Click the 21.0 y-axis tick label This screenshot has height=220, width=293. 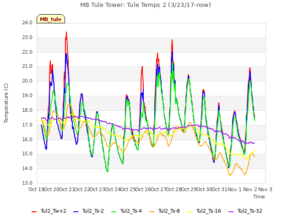click(27, 66)
